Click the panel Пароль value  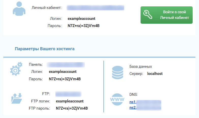(65, 79)
